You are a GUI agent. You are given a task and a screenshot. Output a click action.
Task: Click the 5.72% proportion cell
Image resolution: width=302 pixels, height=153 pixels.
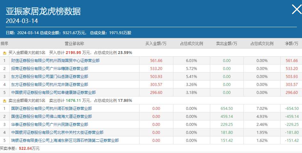(x=191, y=69)
